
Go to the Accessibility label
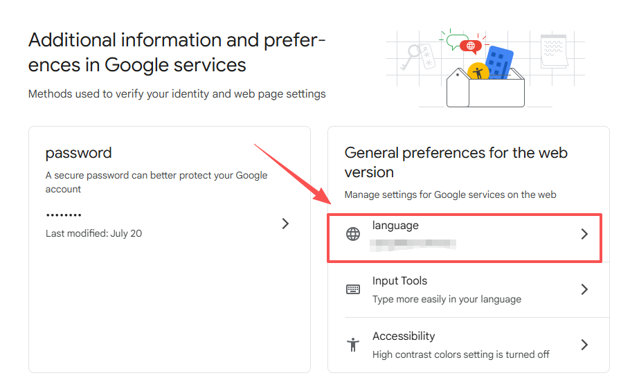(404, 336)
